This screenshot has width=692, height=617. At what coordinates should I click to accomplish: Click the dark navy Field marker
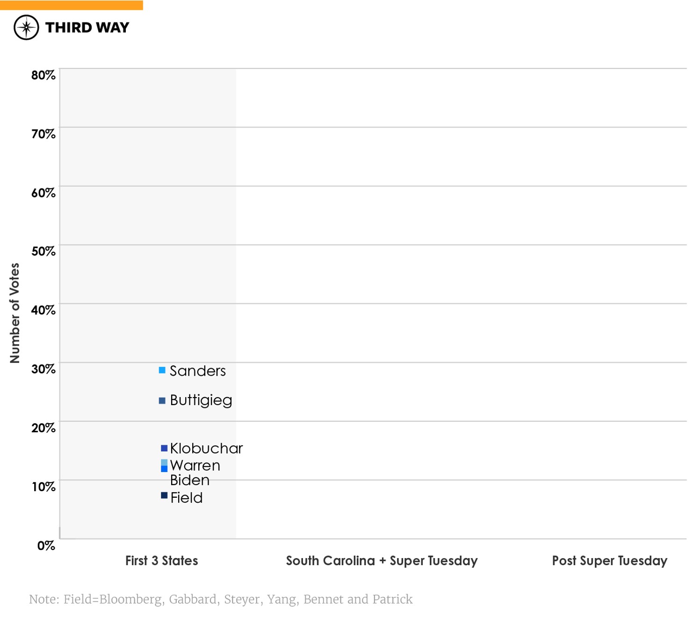tap(164, 495)
